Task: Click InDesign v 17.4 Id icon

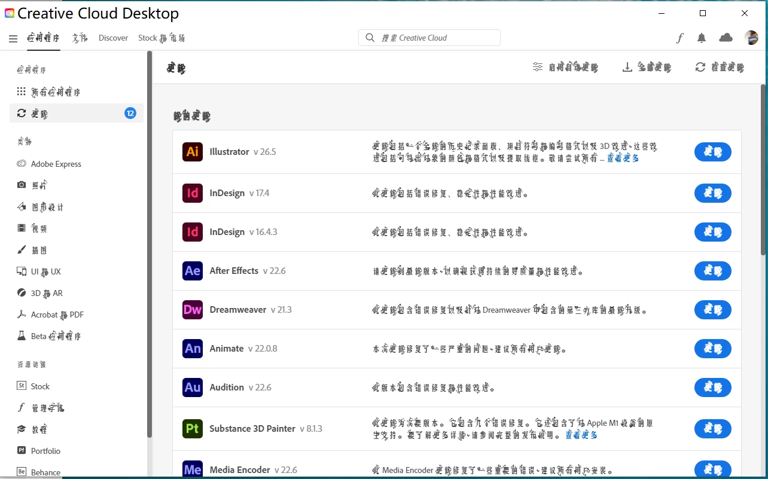Action: click(193, 193)
